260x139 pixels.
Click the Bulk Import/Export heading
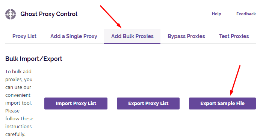coord(34,59)
